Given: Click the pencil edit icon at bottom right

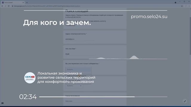Looking at the screenshot, I should tap(185, 101).
